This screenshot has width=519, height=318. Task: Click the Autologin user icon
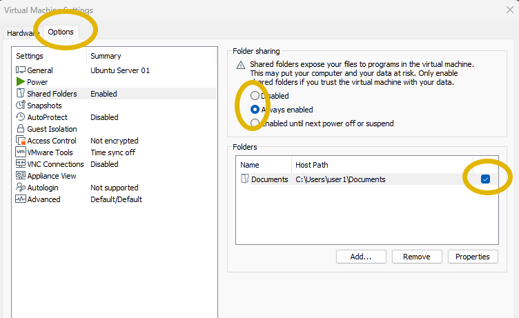[21, 188]
